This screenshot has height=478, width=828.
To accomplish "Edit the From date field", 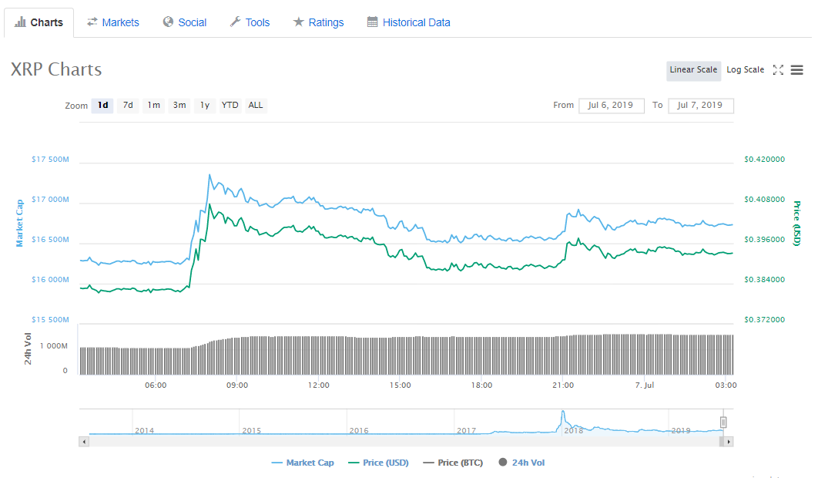I will tap(611, 105).
